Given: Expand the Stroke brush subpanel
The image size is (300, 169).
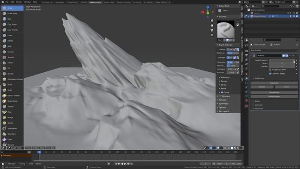Looking at the screenshot, I should click(223, 85).
